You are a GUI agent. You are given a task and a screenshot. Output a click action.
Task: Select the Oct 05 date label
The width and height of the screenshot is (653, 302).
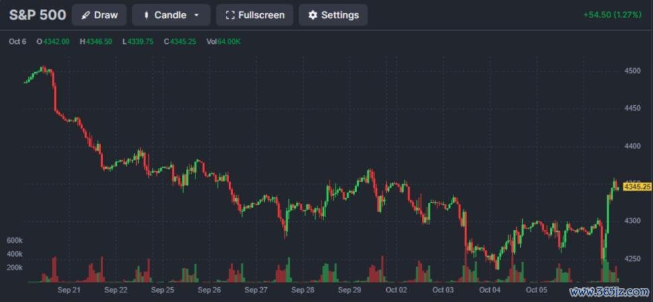click(x=536, y=290)
